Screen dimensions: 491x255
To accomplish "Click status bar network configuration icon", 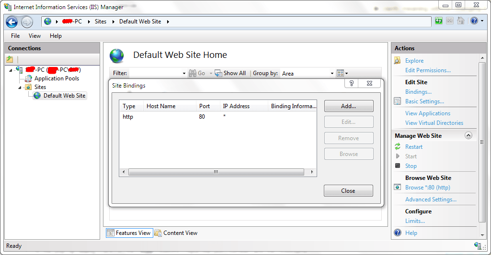I will click(x=477, y=245).
